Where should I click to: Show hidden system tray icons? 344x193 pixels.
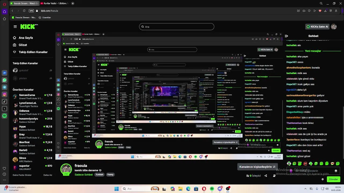point(305,189)
